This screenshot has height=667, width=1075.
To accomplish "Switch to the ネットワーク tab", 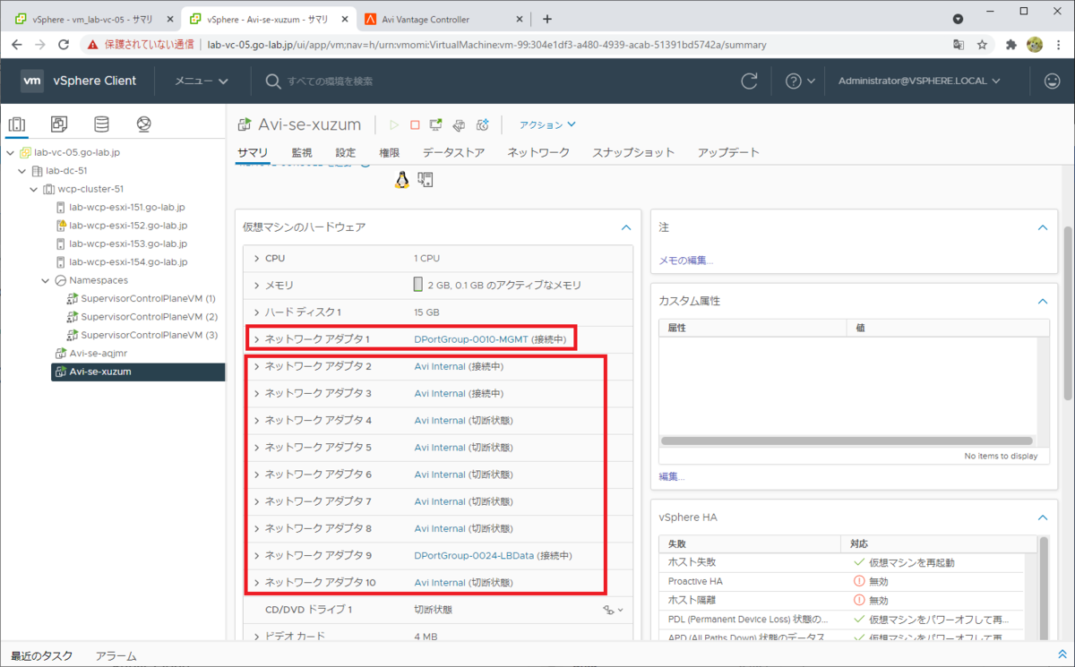I will 538,152.
